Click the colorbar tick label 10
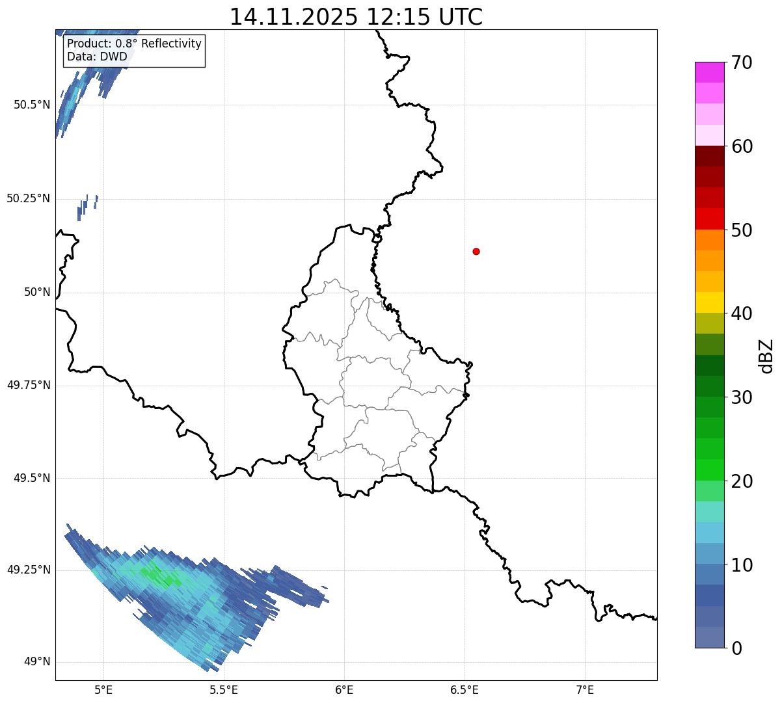 pos(742,565)
